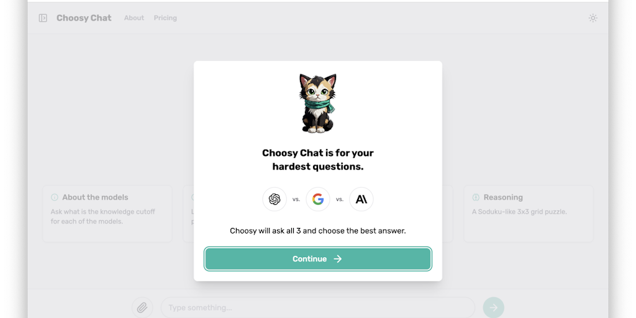Click the OpenAI logo icon
Viewport: 636px width, 318px height.
tap(275, 199)
